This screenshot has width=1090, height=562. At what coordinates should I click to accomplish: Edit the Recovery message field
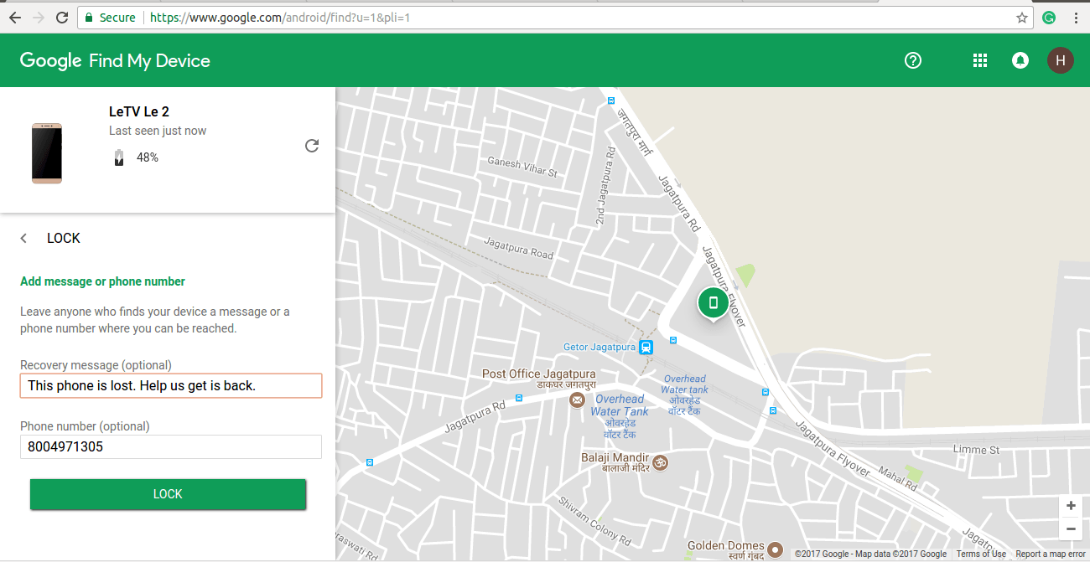[171, 385]
